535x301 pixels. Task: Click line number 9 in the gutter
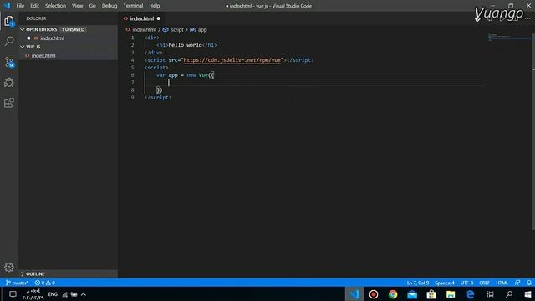pos(132,98)
